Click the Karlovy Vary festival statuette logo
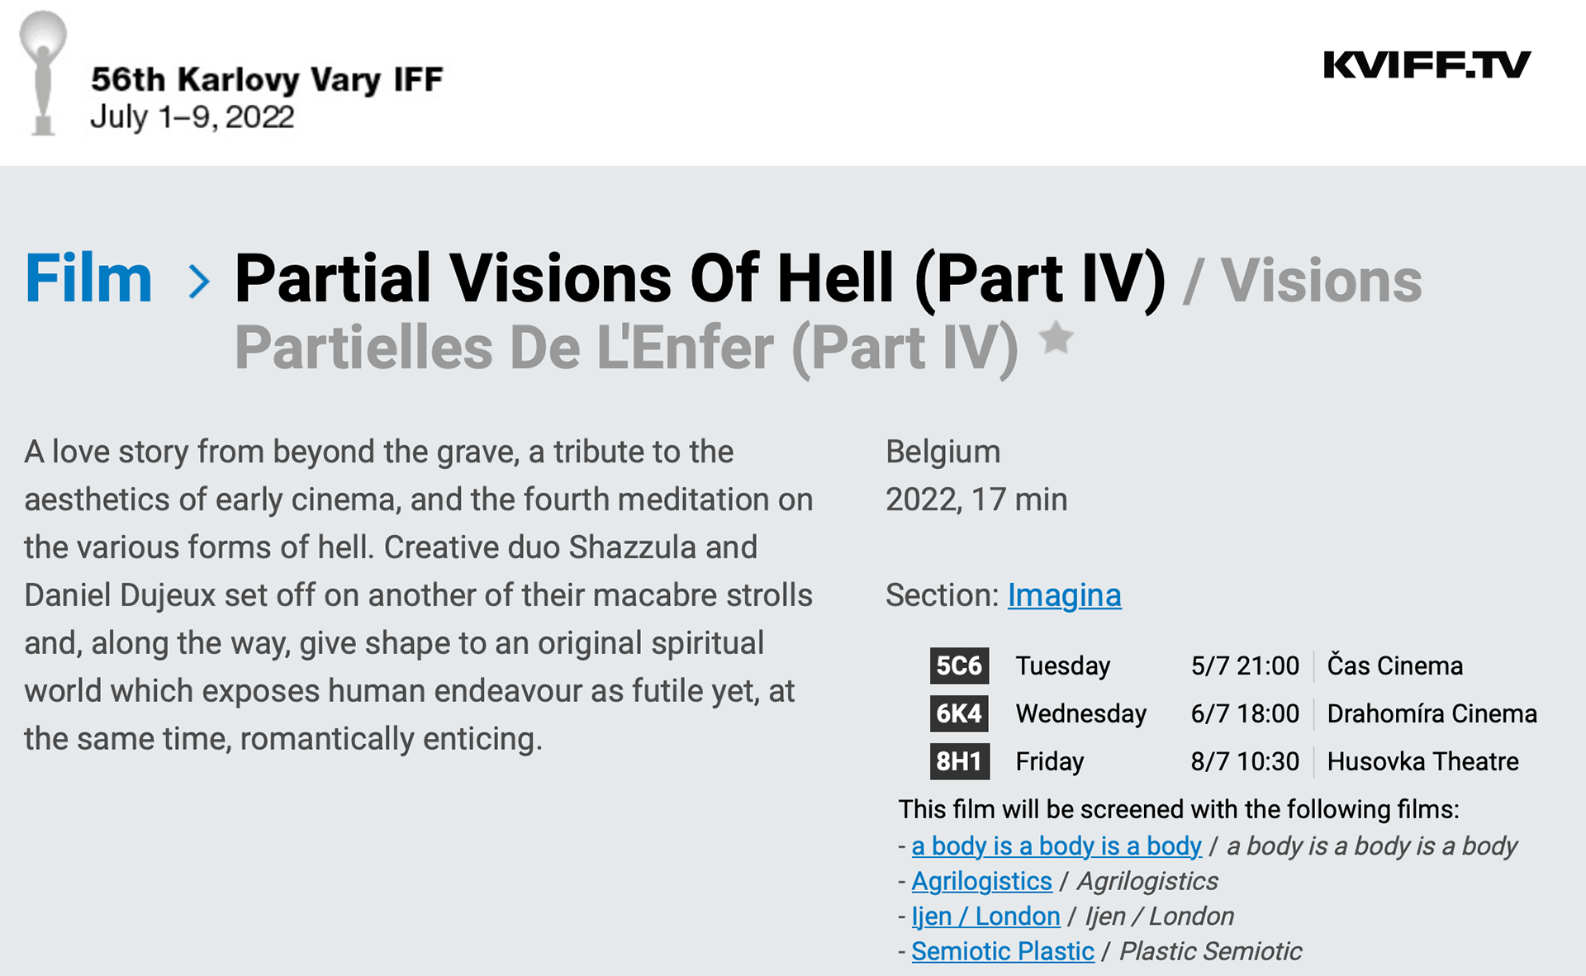1586x976 pixels. tap(43, 74)
